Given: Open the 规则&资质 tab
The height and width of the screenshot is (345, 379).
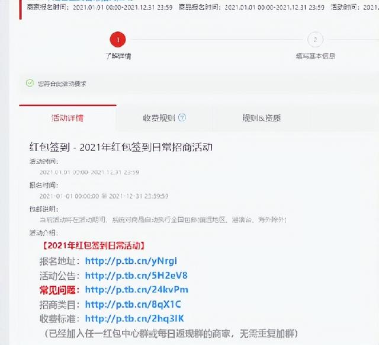Looking at the screenshot, I should [262, 118].
